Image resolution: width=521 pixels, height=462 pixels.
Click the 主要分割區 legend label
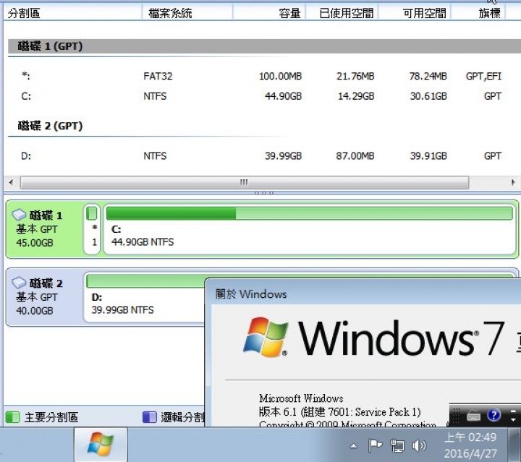click(x=51, y=417)
